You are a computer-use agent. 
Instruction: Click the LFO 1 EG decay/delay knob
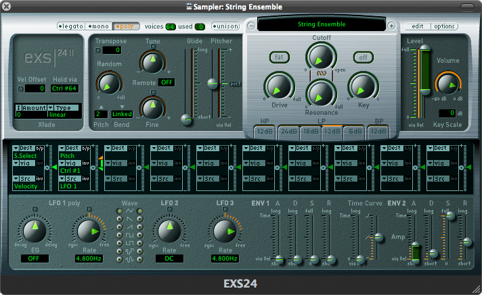click(x=35, y=230)
